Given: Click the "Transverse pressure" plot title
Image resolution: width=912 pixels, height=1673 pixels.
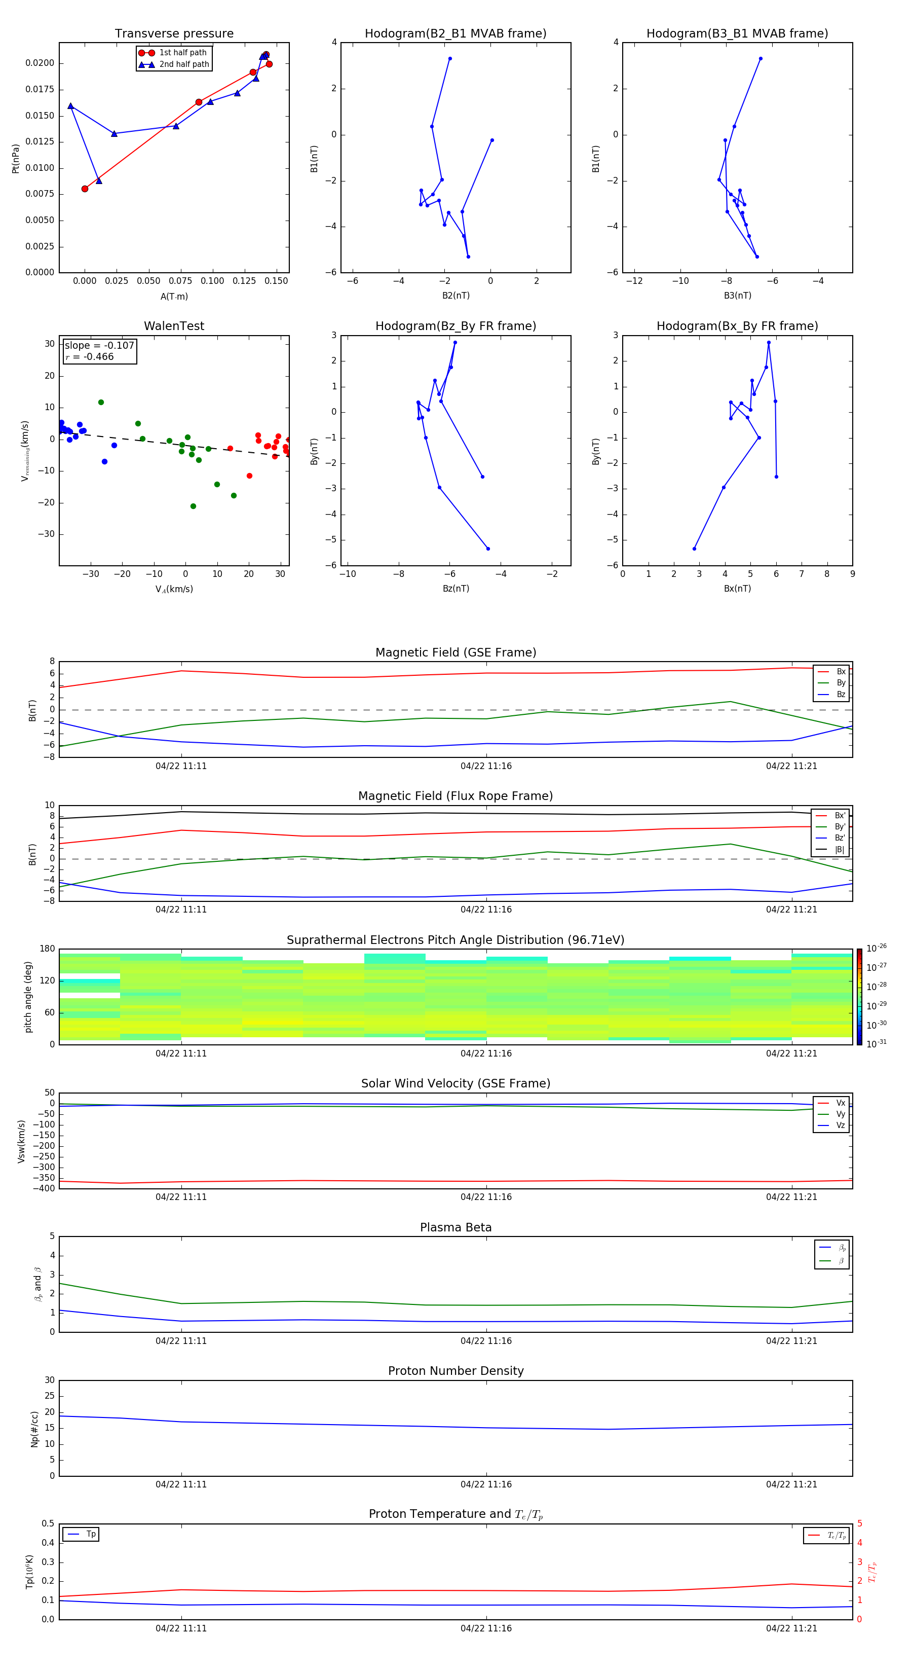Looking at the screenshot, I should (x=174, y=34).
